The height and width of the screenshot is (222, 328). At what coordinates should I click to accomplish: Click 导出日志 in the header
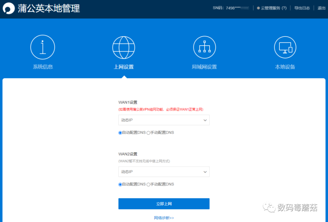coord(302,8)
